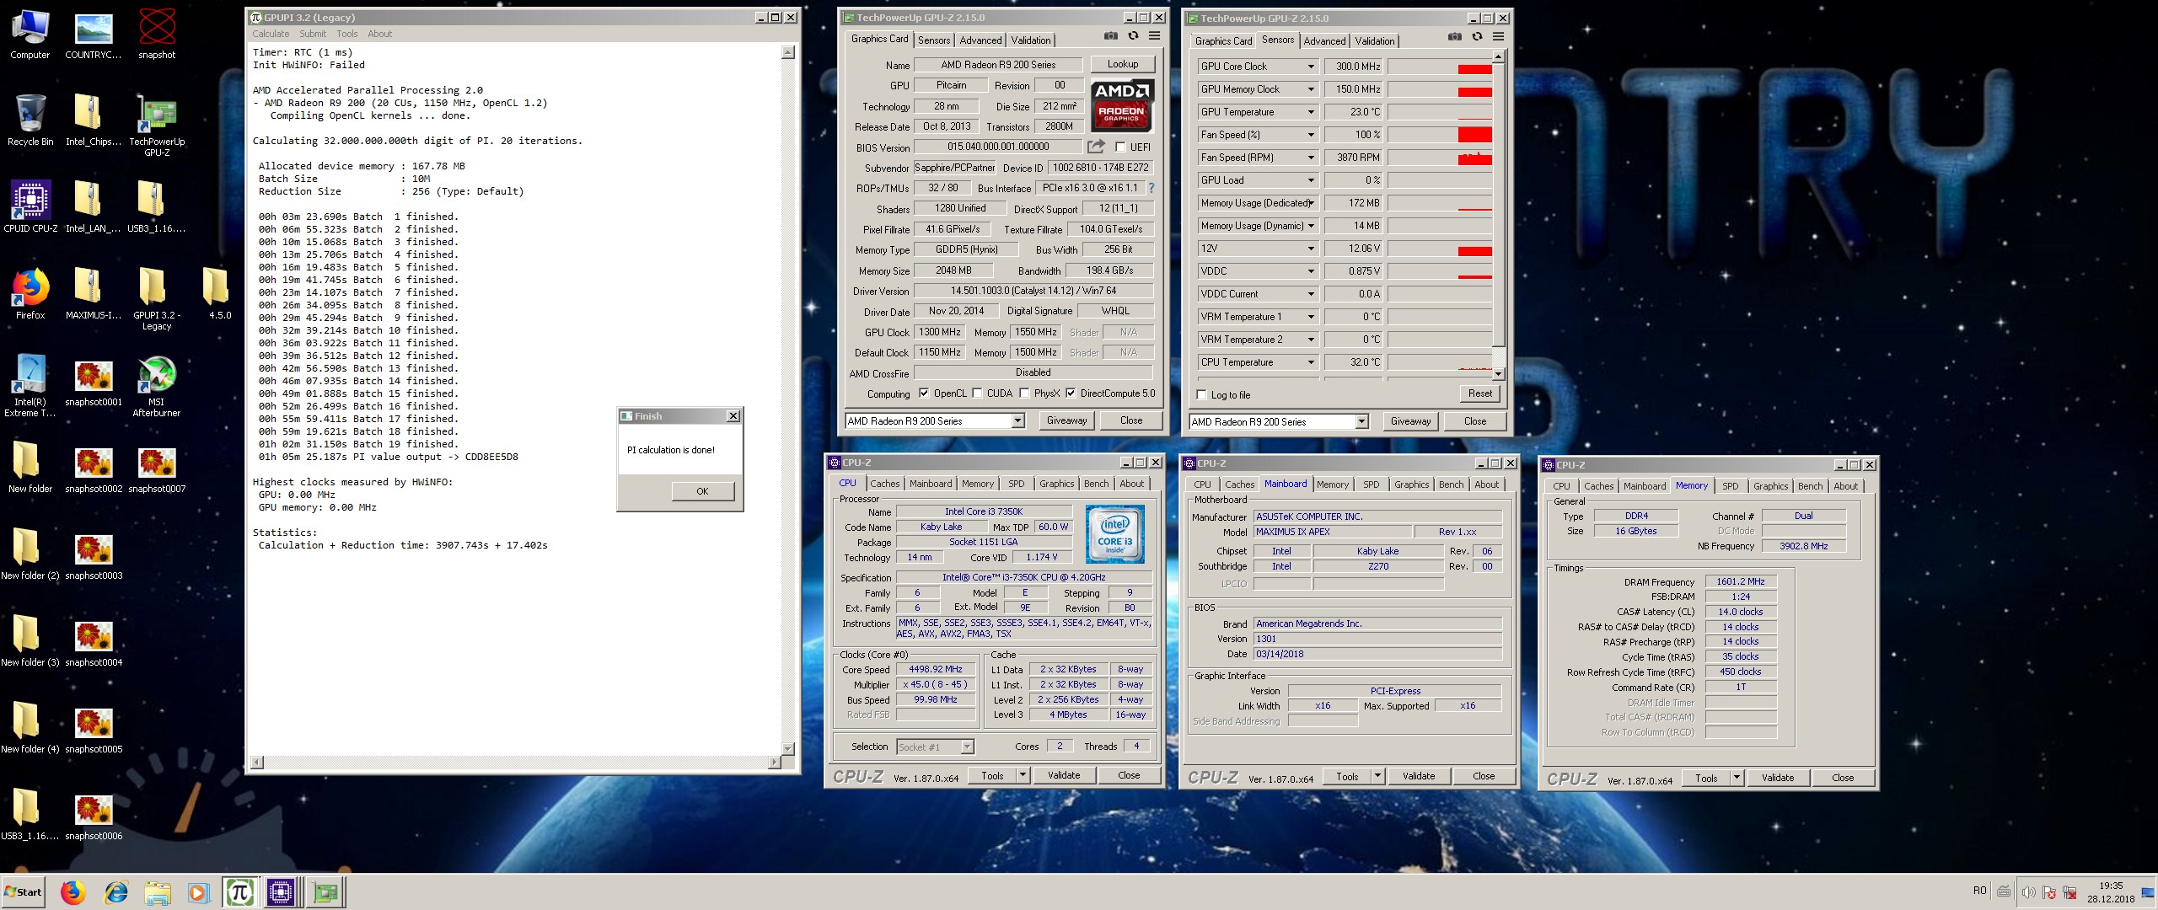
Task: Click the Reset button in GPU-Z Sensors
Action: [1479, 393]
